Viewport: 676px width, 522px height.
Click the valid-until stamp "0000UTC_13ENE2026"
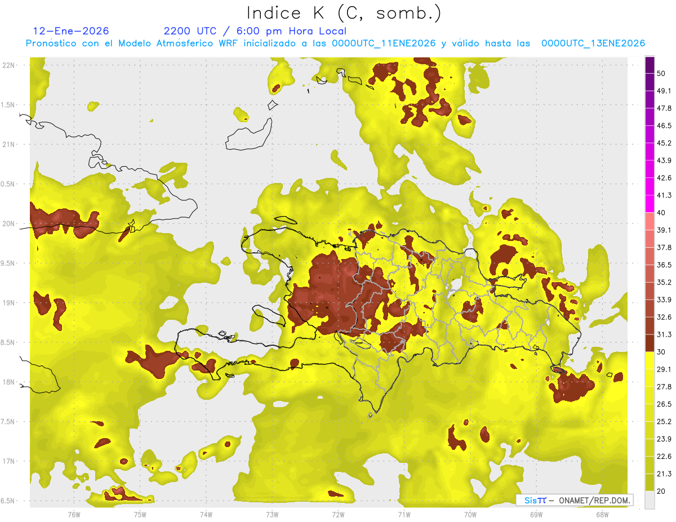coord(593,43)
